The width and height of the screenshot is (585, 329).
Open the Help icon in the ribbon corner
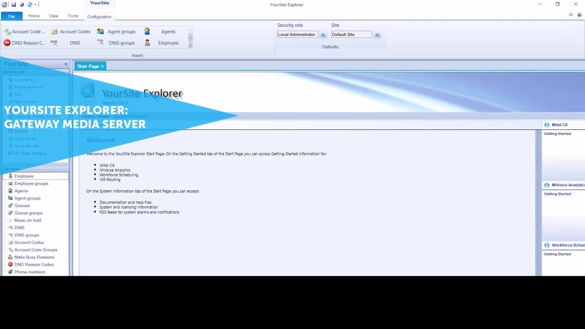pyautogui.click(x=579, y=15)
